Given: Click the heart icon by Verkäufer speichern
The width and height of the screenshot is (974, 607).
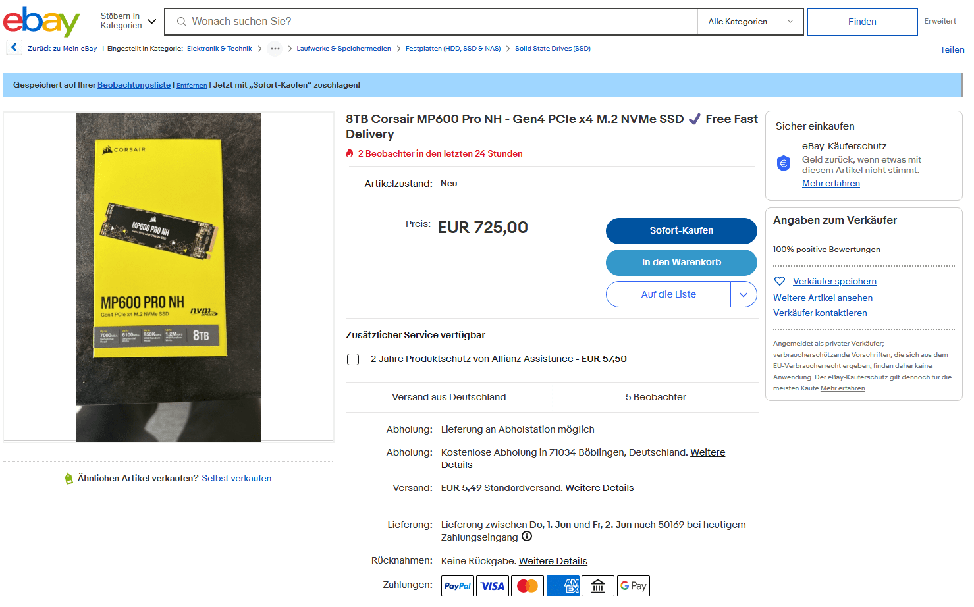Looking at the screenshot, I should point(780,281).
